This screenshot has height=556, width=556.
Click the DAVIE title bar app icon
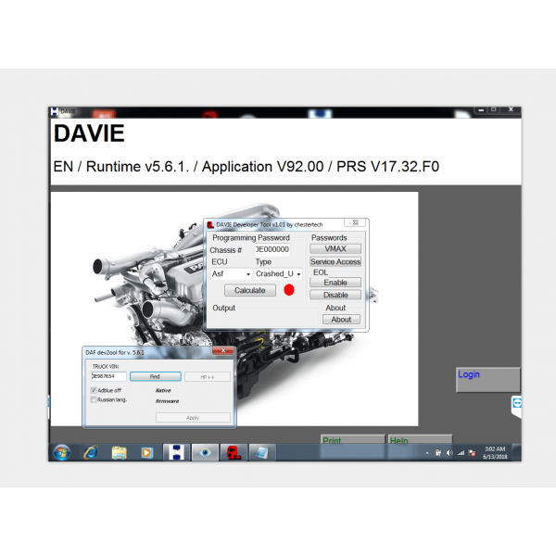point(55,111)
